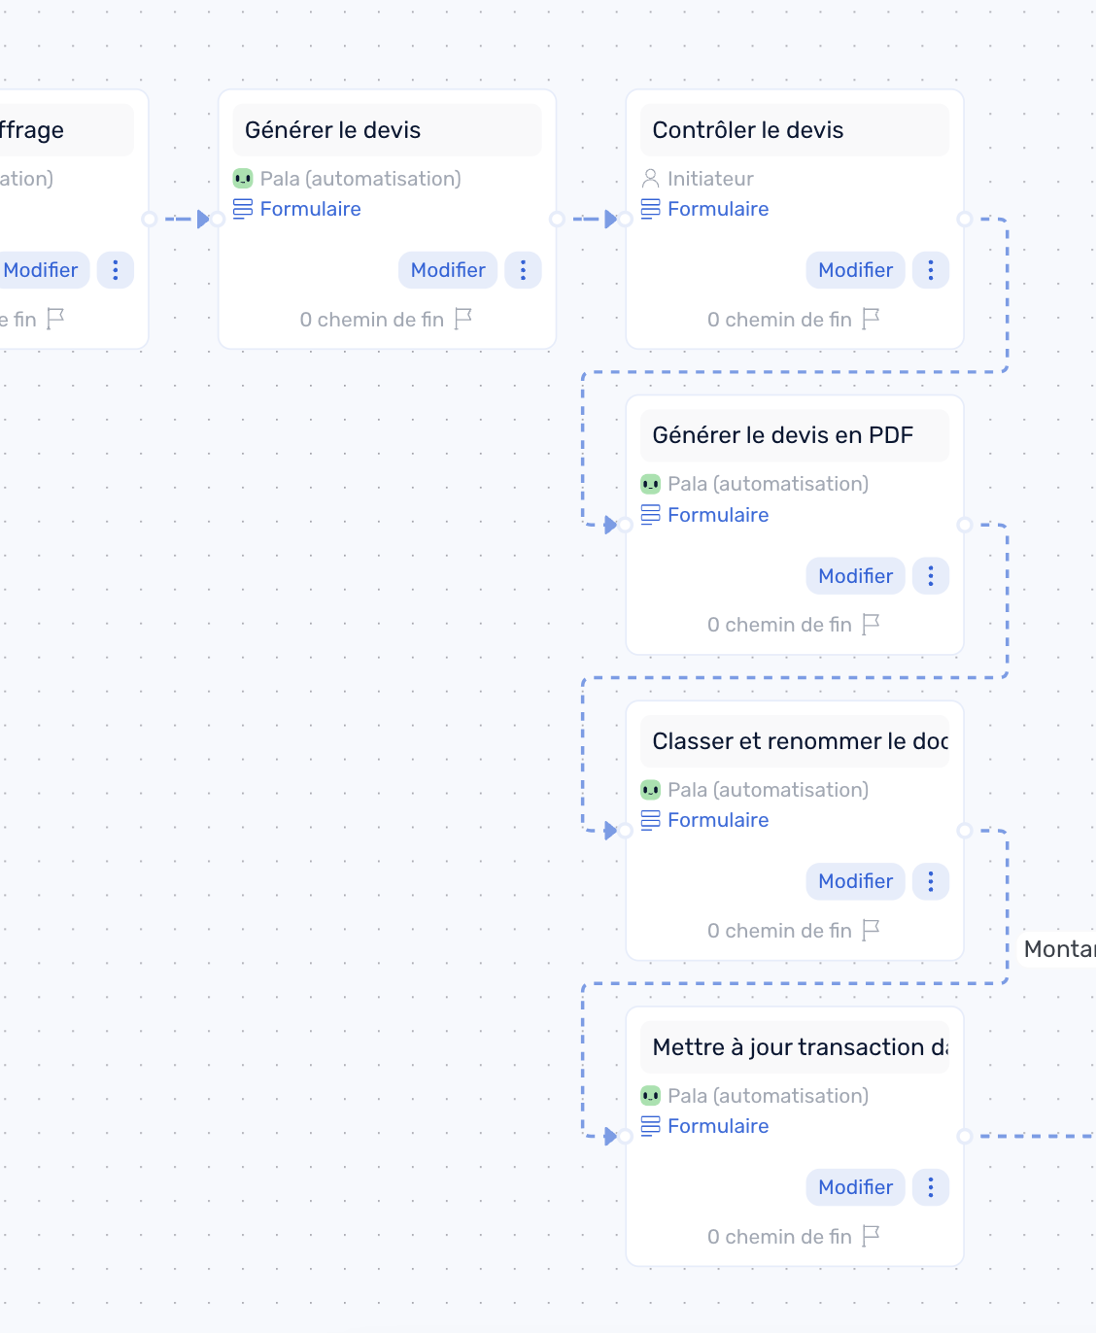The height and width of the screenshot is (1333, 1096).
Task: Open more options for Classer et renommer card
Action: [x=930, y=881]
